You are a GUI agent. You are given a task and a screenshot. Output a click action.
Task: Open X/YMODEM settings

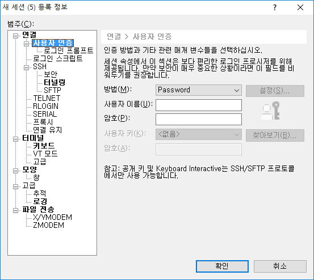[52, 217]
